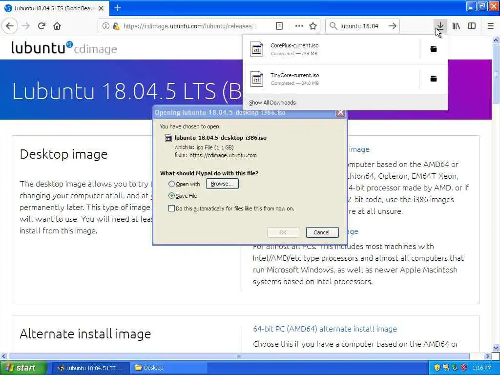Click the lubuntu cdimage logo

(64, 48)
